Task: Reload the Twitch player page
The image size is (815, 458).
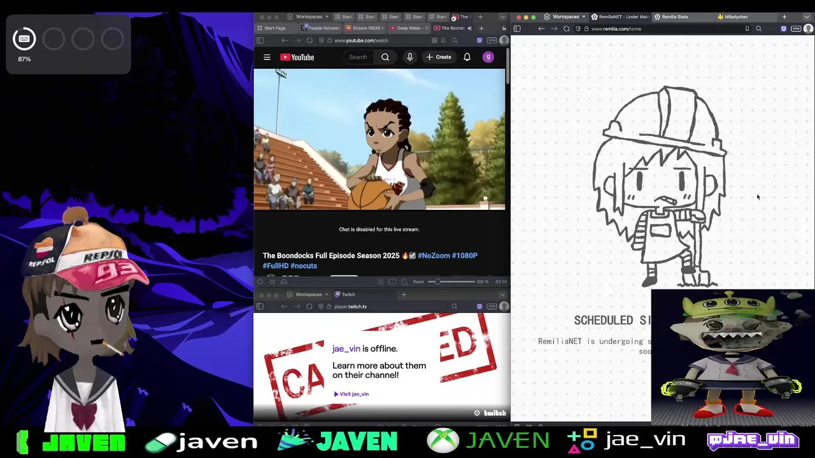Action: 309,307
